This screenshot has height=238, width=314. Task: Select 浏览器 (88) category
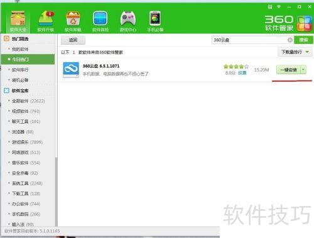coord(23,132)
